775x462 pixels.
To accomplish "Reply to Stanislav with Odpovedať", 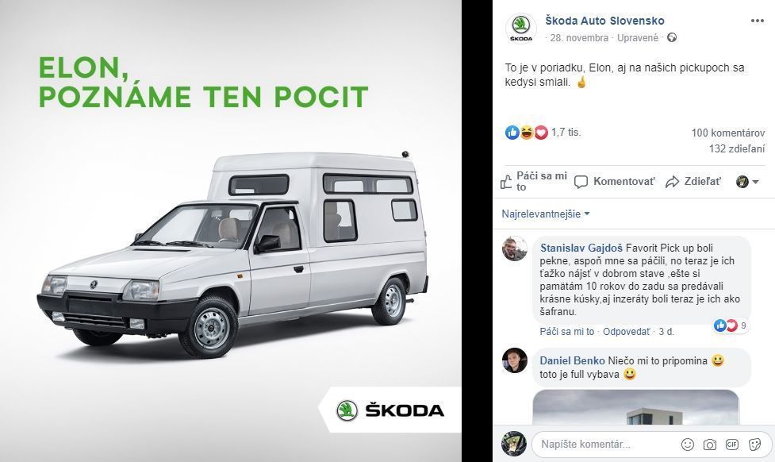I will click(626, 331).
